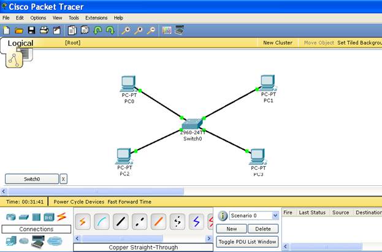
Task: Click the [Root] cluster label
Action: pos(72,43)
